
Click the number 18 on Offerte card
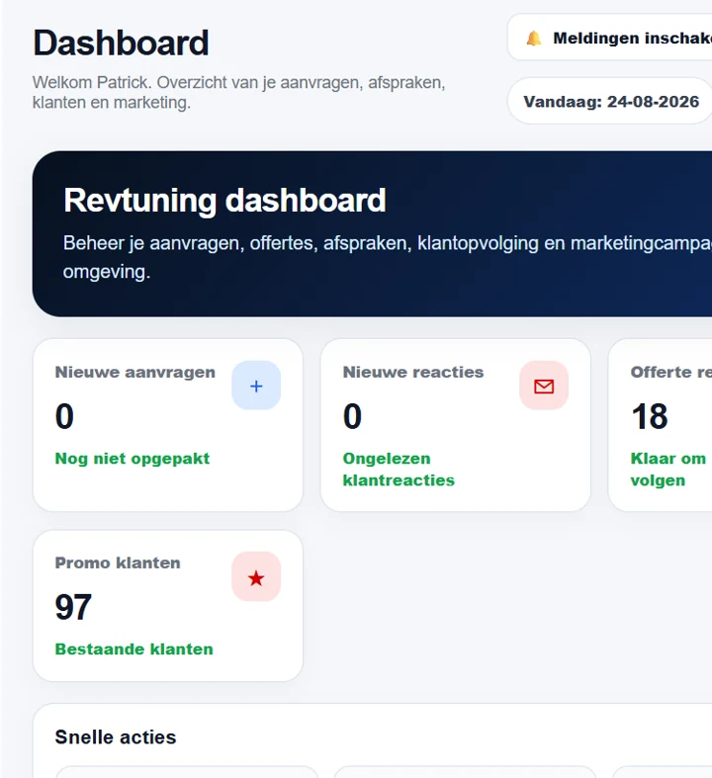[649, 416]
